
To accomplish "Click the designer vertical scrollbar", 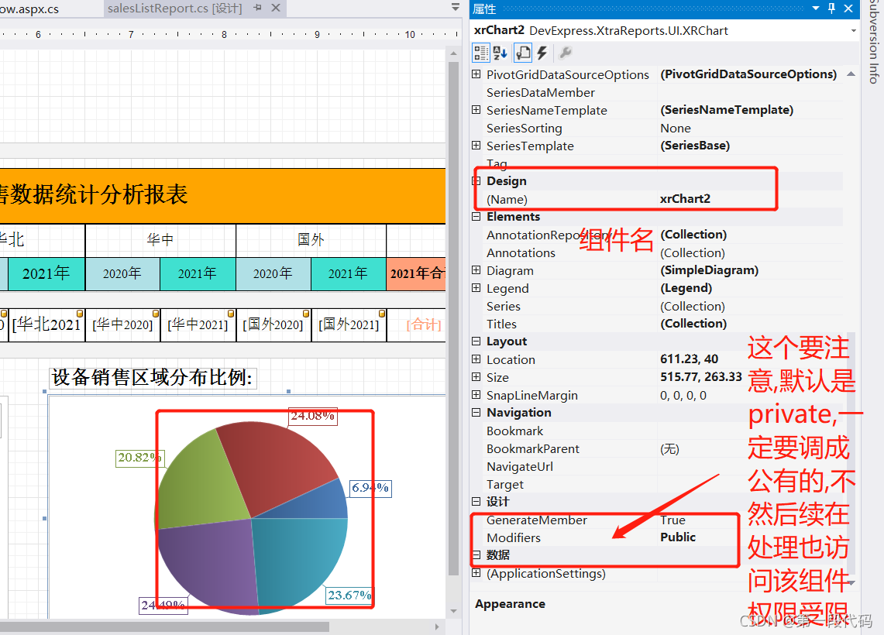I will (454, 310).
